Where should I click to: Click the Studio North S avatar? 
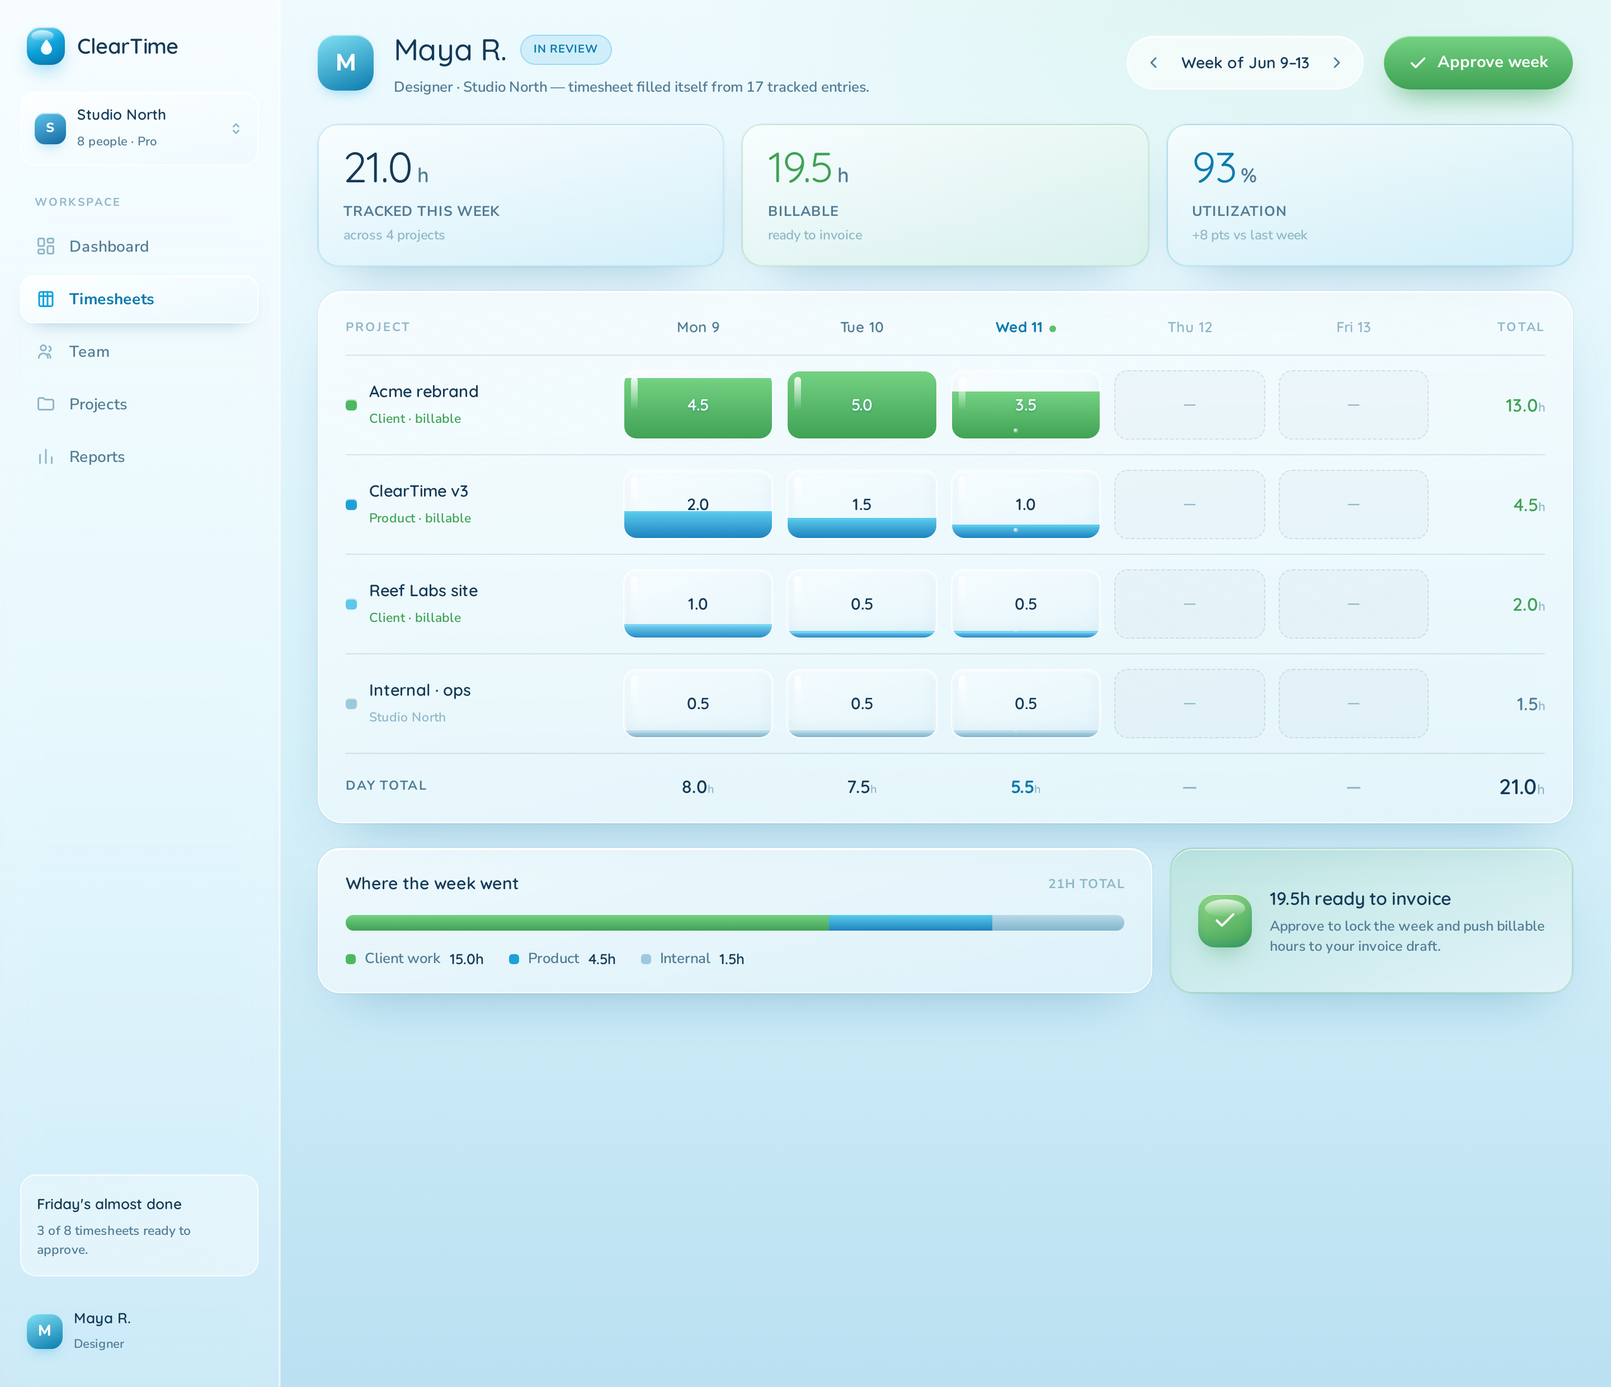point(50,128)
